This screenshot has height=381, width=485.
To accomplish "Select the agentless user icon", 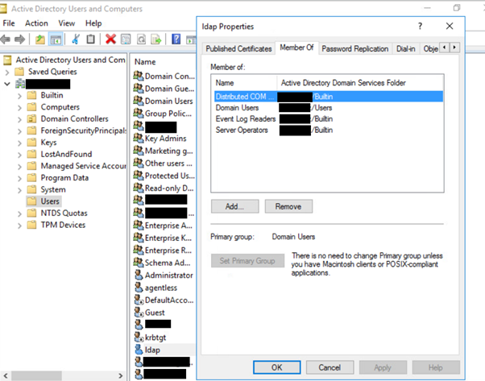I will click(x=139, y=288).
